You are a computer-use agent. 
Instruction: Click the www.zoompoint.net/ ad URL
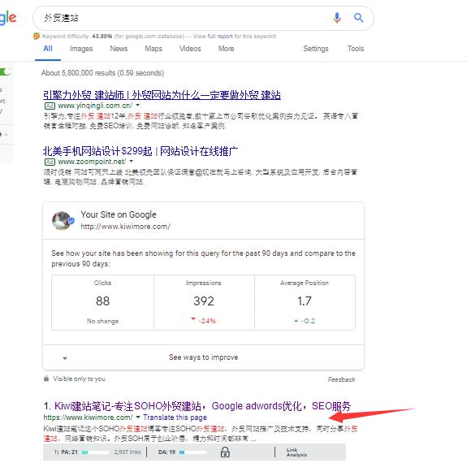(x=92, y=162)
